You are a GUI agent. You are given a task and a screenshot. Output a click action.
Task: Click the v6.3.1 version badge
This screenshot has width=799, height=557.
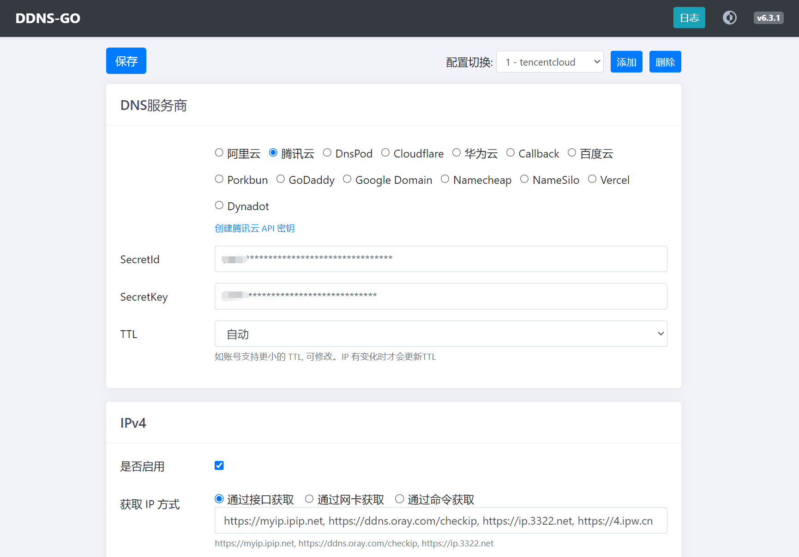[x=768, y=18]
